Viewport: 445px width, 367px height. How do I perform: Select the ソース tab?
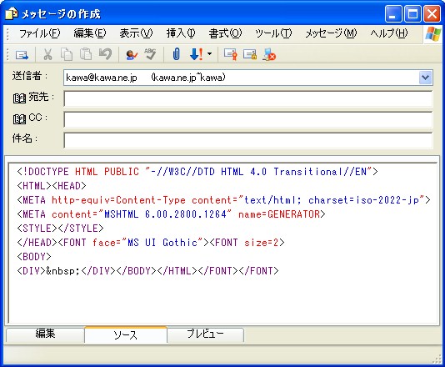pos(126,335)
